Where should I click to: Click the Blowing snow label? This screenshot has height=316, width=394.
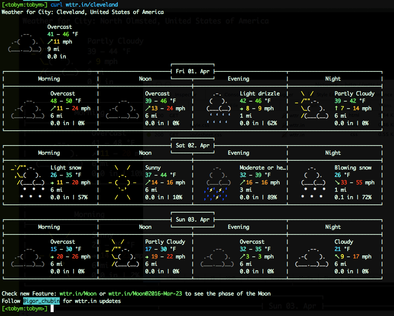[x=353, y=168]
